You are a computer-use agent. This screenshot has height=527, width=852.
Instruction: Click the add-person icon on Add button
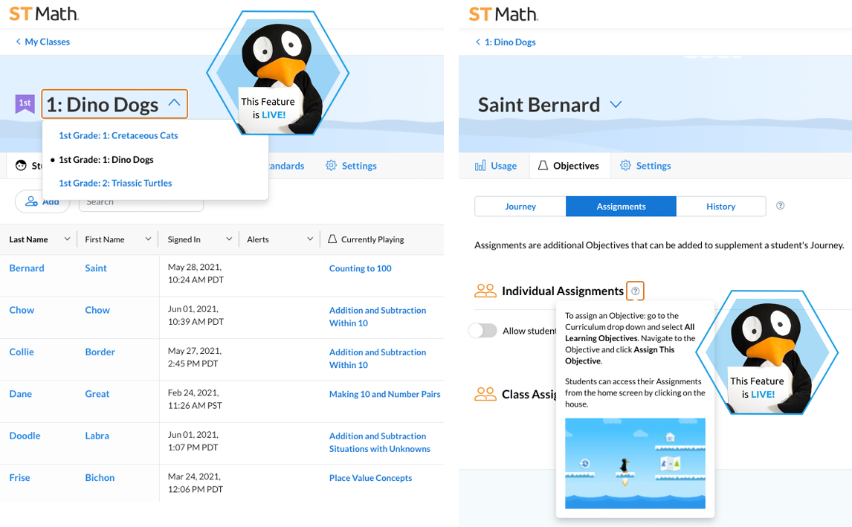(32, 201)
